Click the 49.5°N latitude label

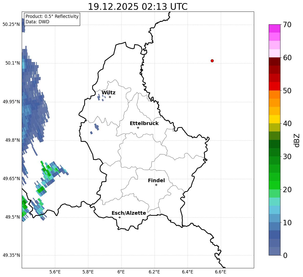click(x=13, y=217)
